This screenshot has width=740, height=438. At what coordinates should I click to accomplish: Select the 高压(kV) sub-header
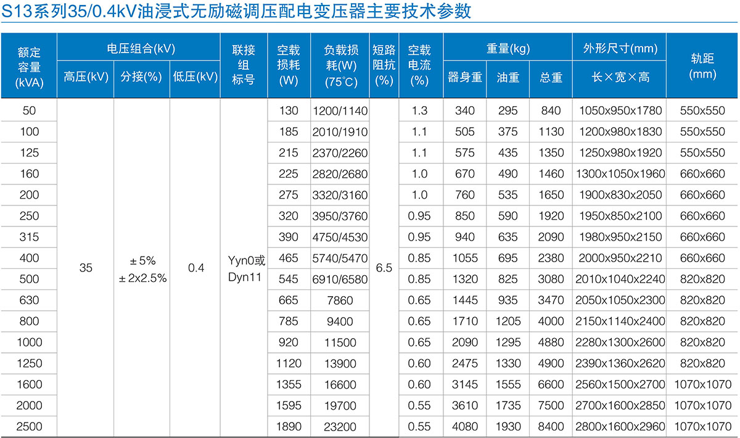[x=86, y=77]
